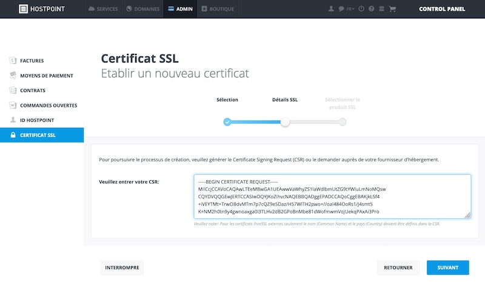Click the Suivant button
The width and height of the screenshot is (485, 285).
pos(448,267)
